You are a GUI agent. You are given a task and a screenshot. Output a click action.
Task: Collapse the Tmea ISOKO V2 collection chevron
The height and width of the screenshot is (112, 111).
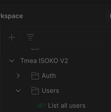[x=12, y=61]
